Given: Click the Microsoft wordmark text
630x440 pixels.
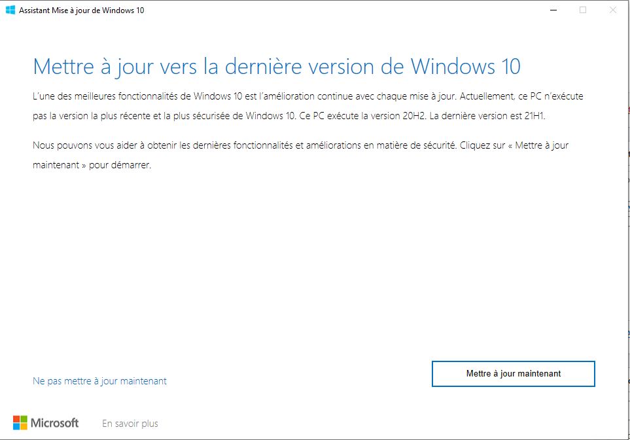Looking at the screenshot, I should [x=55, y=423].
